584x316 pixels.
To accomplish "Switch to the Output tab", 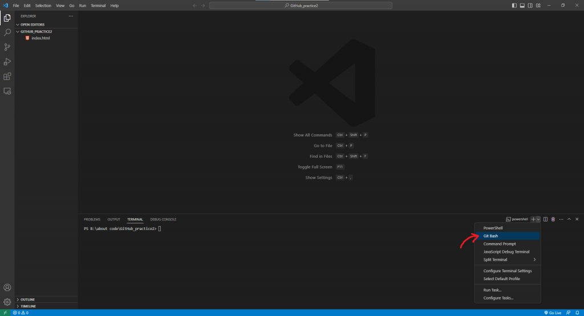I will [113, 219].
